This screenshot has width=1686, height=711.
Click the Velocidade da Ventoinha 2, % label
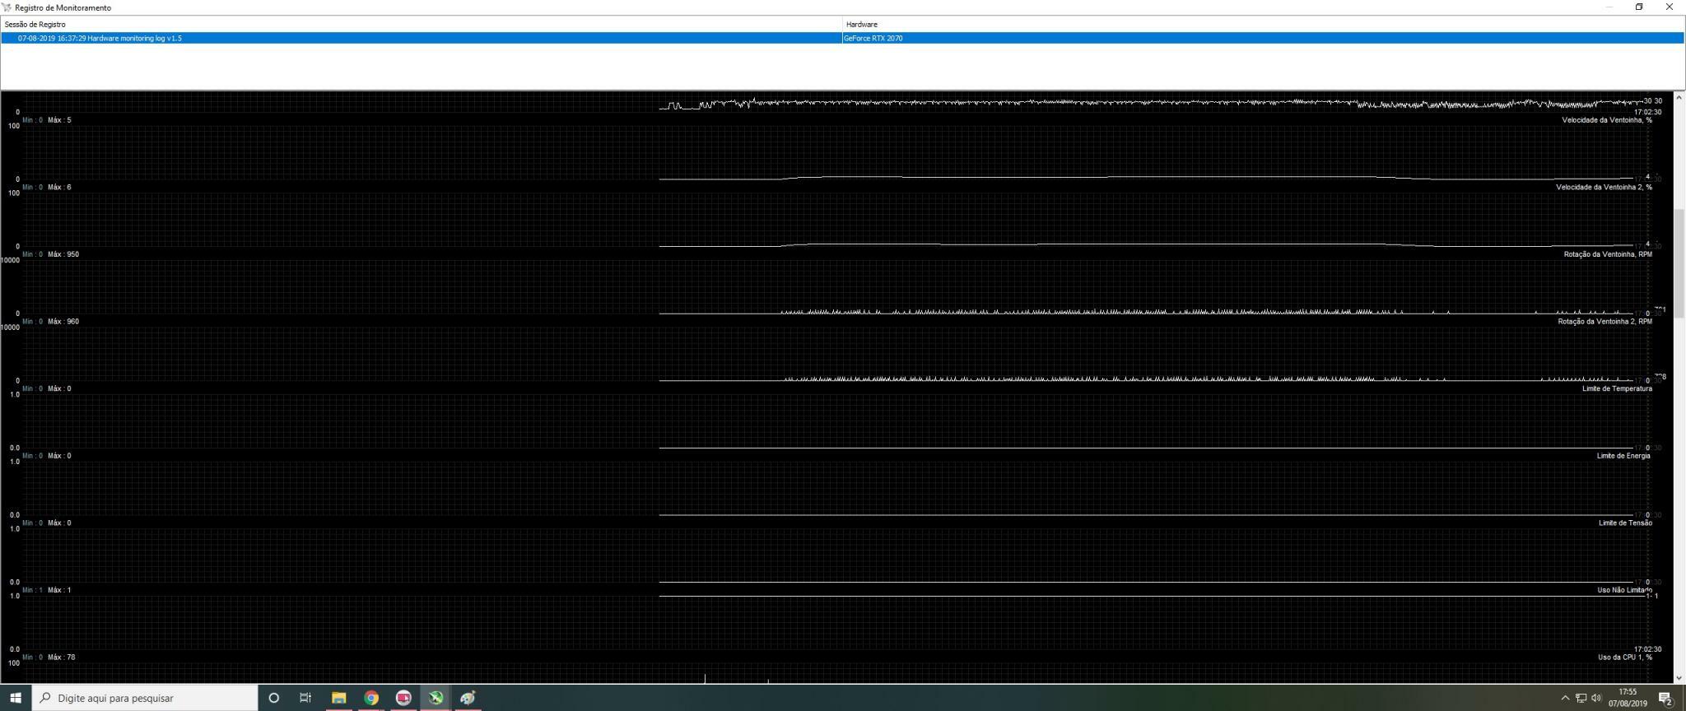pyautogui.click(x=1604, y=188)
